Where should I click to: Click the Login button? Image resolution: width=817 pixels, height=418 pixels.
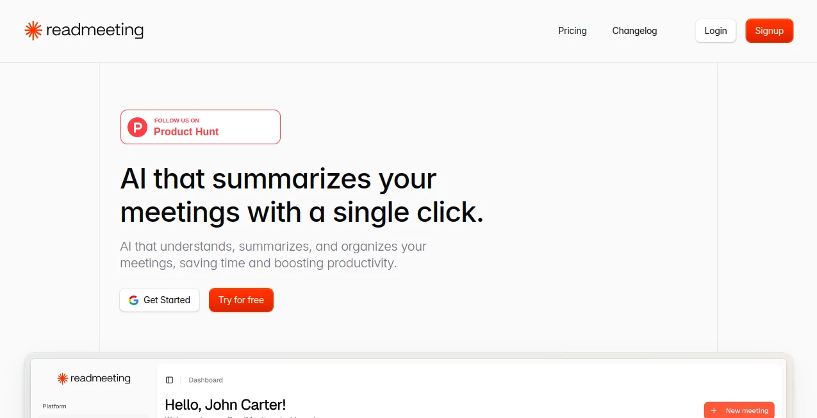(x=716, y=30)
